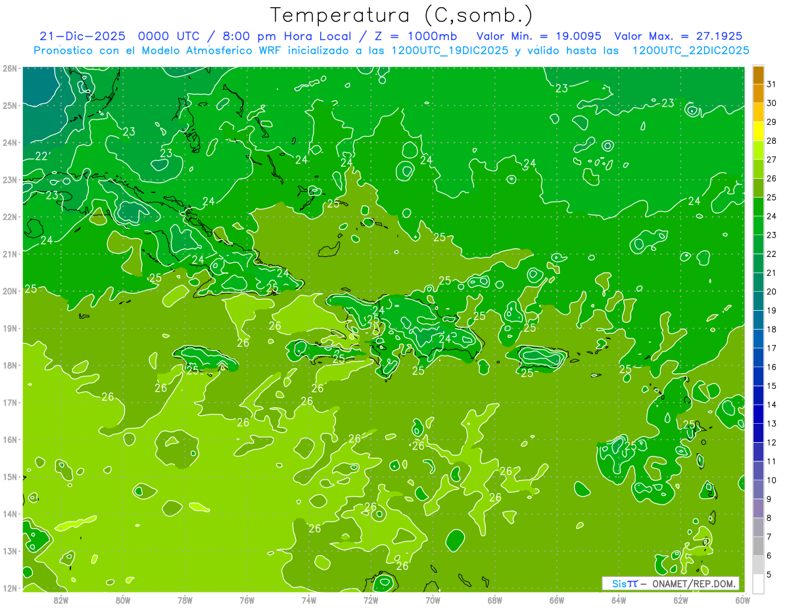Viewport: 789px width, 609px height.
Task: Click the '12N' latitude axis label
Action: [x=10, y=588]
